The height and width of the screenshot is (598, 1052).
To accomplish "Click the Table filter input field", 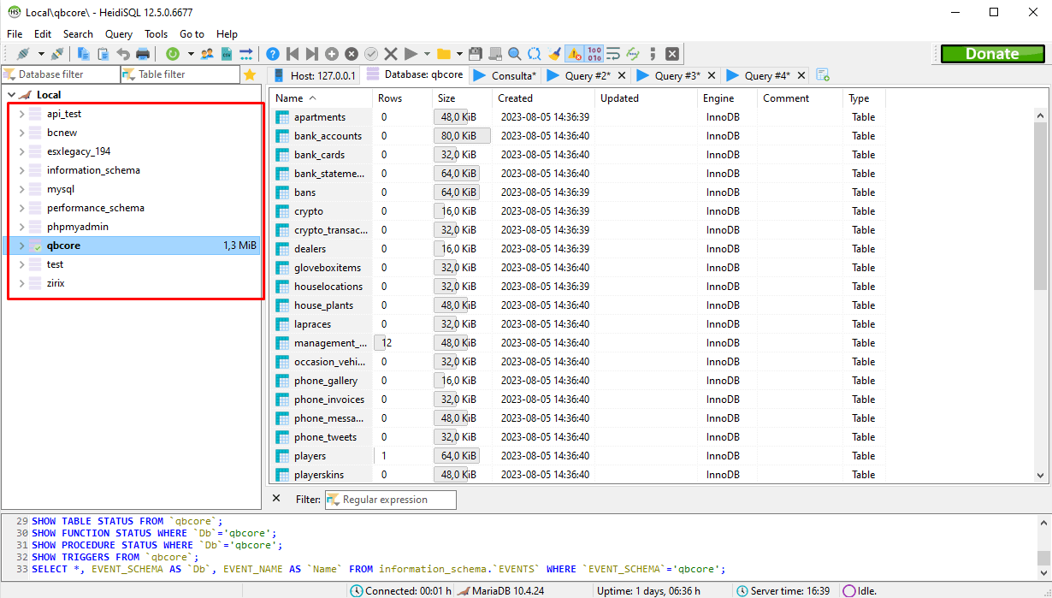I will (180, 74).
